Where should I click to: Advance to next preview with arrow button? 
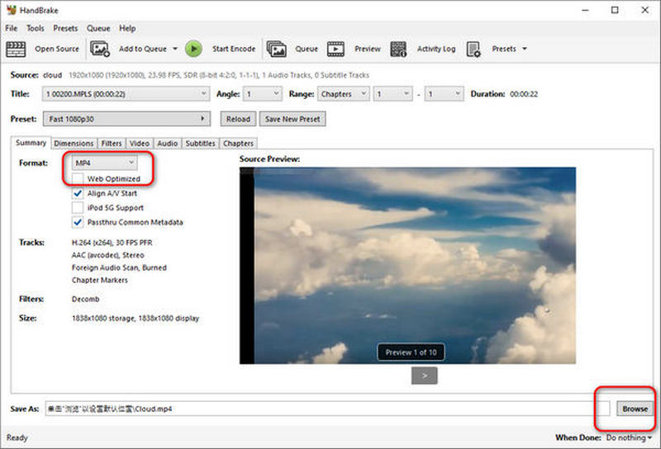425,376
